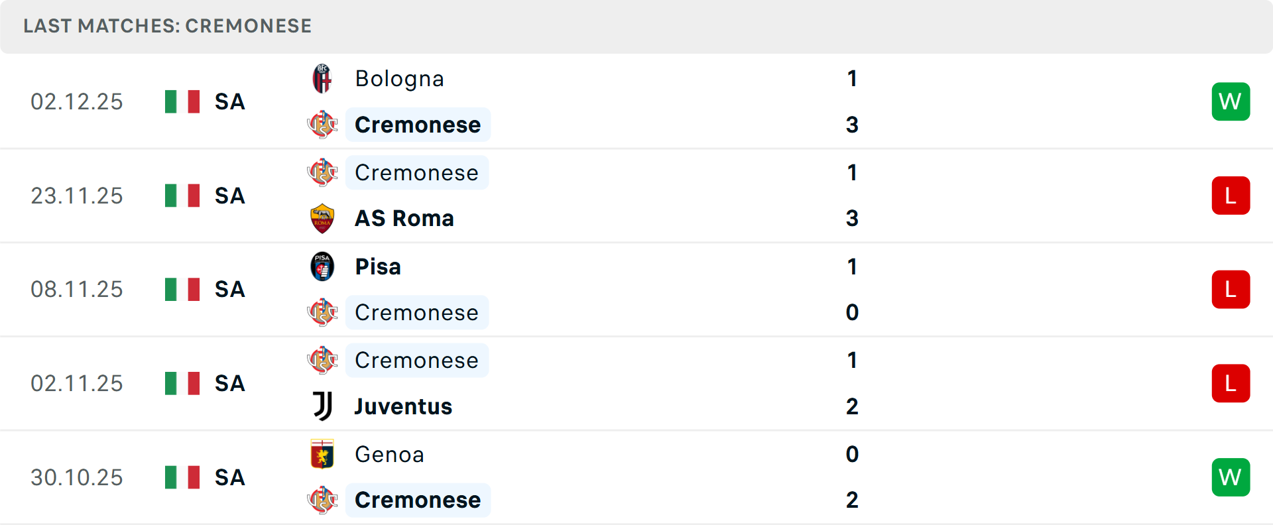This screenshot has width=1273, height=525.
Task: Click the red L badge for Pisa match
Action: 1231,290
